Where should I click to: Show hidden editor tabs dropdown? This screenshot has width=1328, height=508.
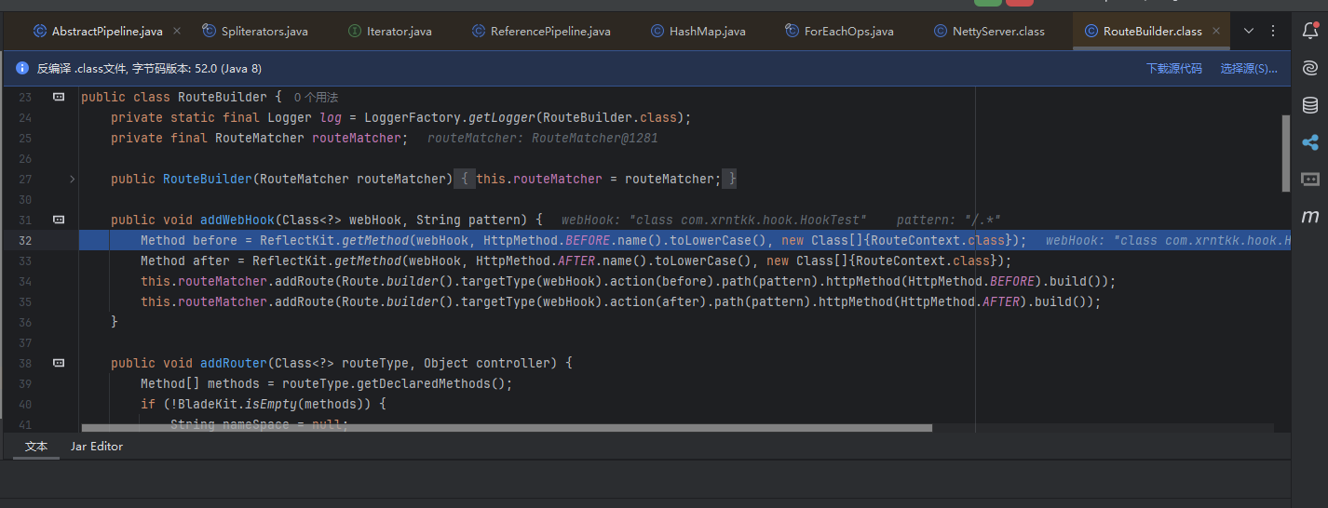point(1249,31)
